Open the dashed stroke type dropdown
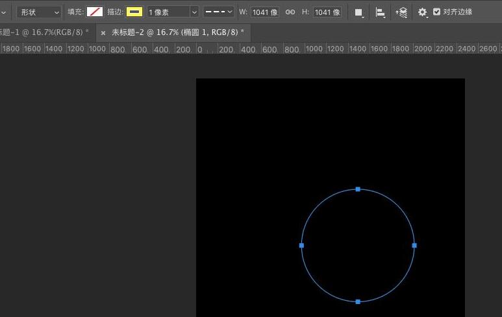The image size is (502, 317). click(x=219, y=12)
